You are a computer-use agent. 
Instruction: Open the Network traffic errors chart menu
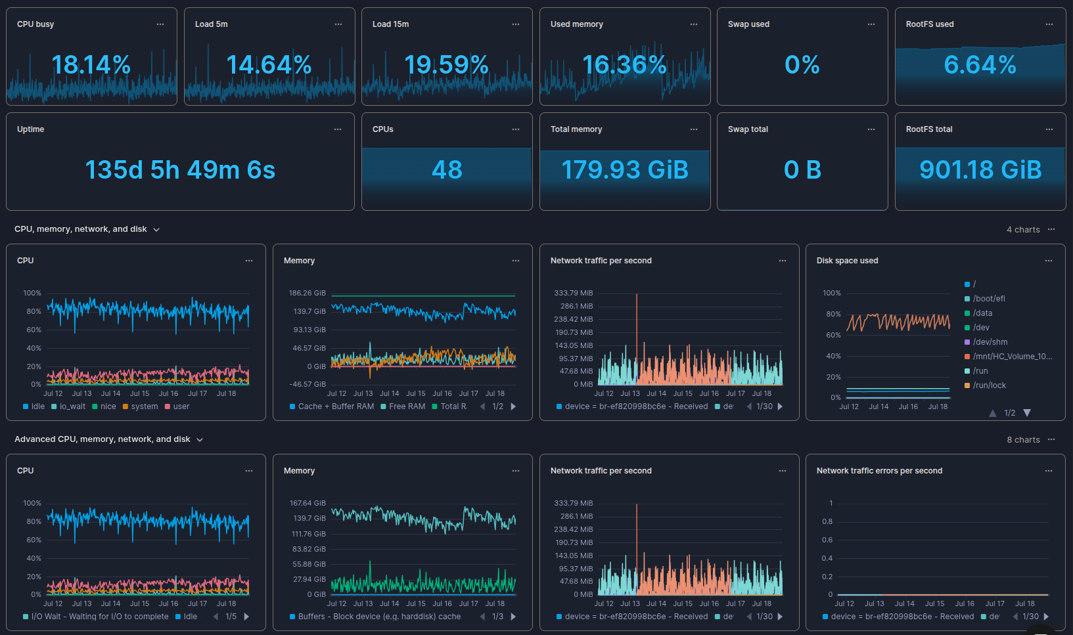pyautogui.click(x=1049, y=471)
